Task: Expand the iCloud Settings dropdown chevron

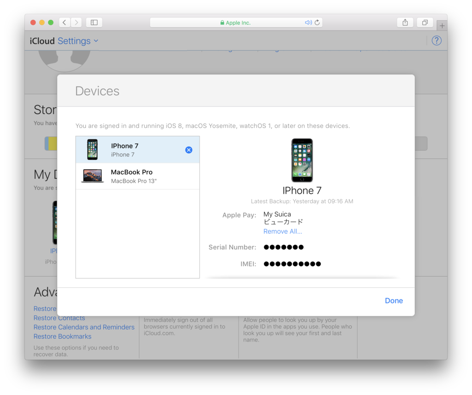Action: pos(96,41)
